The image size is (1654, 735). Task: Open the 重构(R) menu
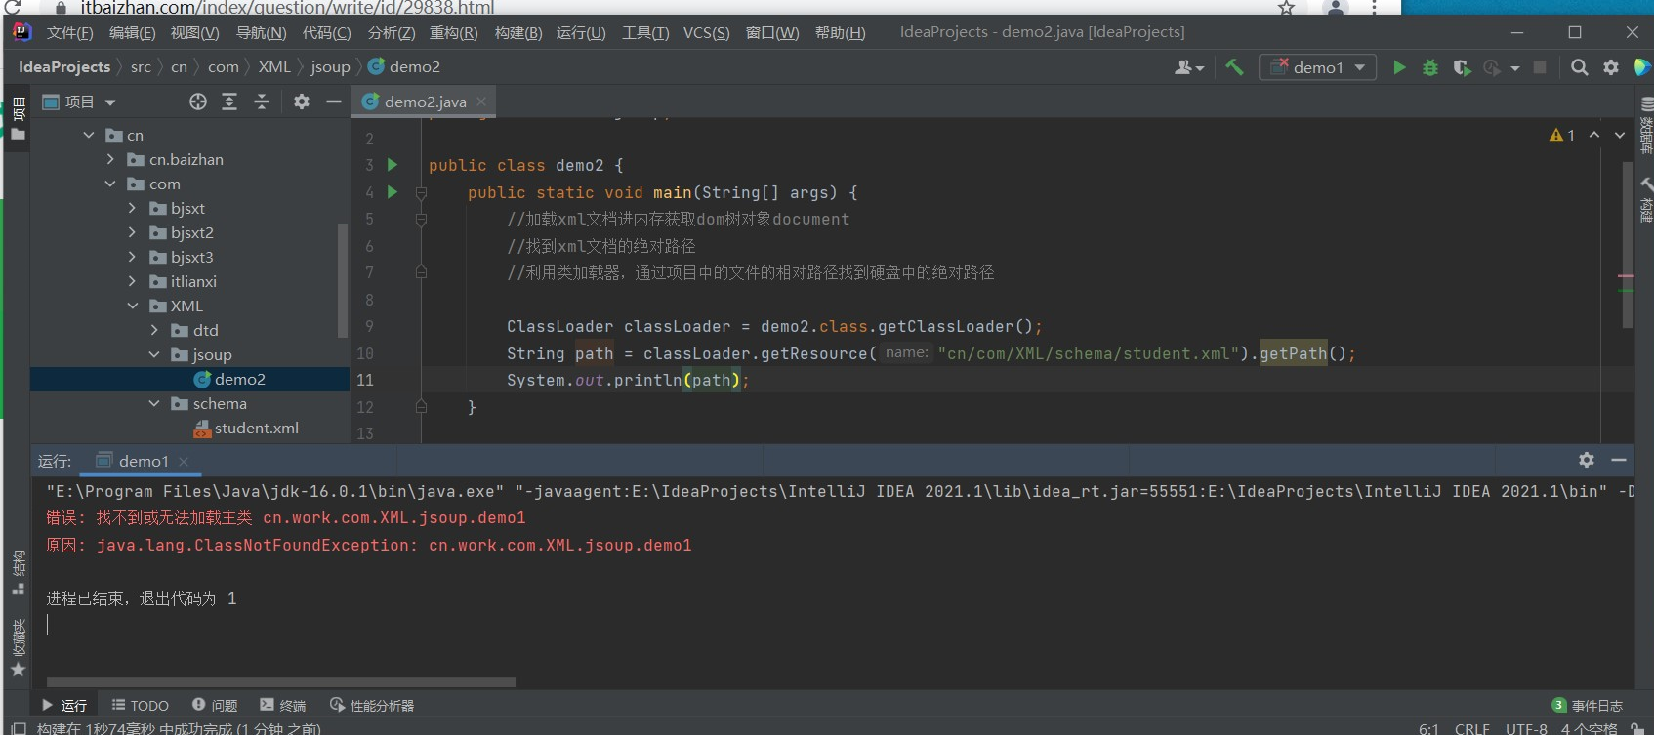pos(453,32)
